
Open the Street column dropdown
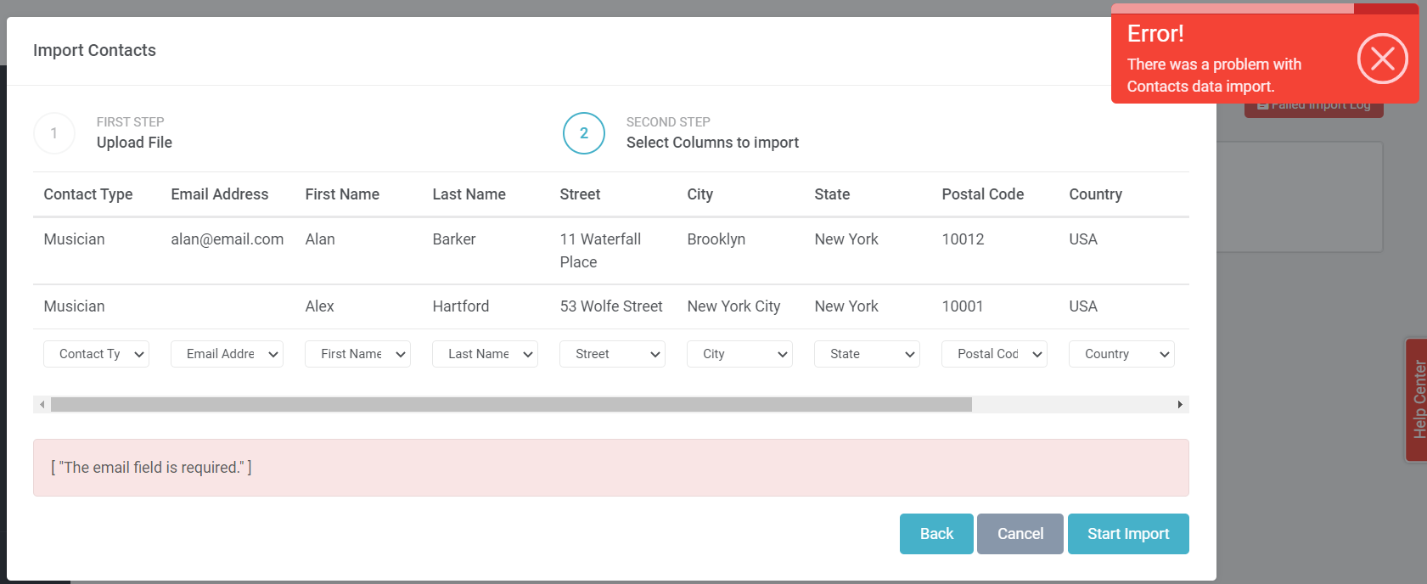click(x=612, y=354)
